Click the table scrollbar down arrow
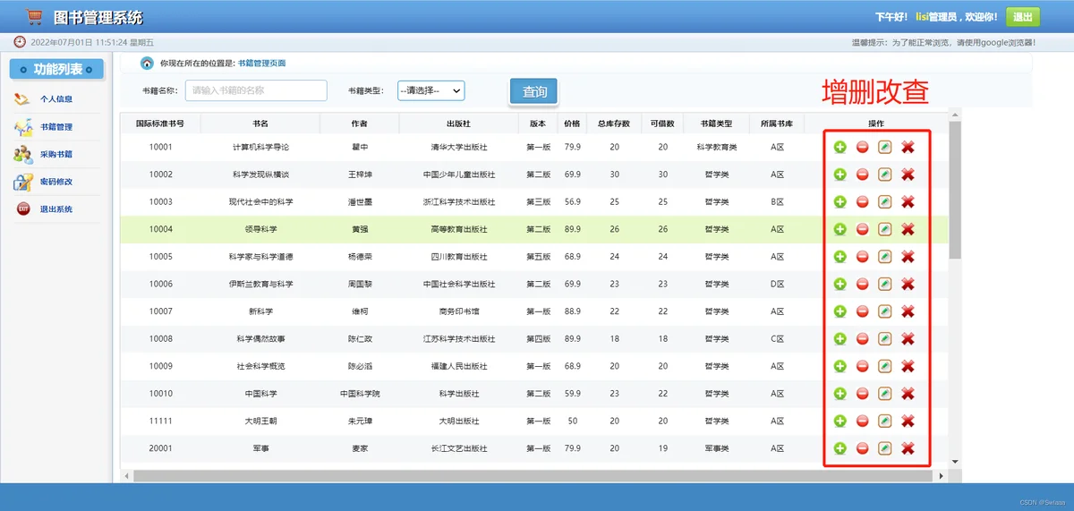The width and height of the screenshot is (1074, 511). (x=955, y=462)
